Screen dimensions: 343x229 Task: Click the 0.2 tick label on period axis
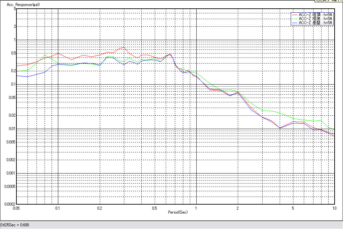click(99, 208)
